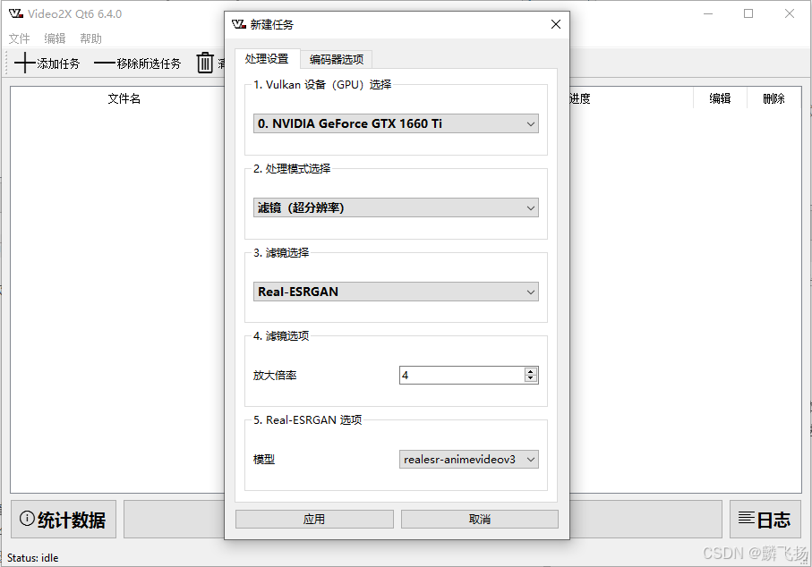Click the 编辑 column header in task table
The image size is (812, 567).
(720, 98)
